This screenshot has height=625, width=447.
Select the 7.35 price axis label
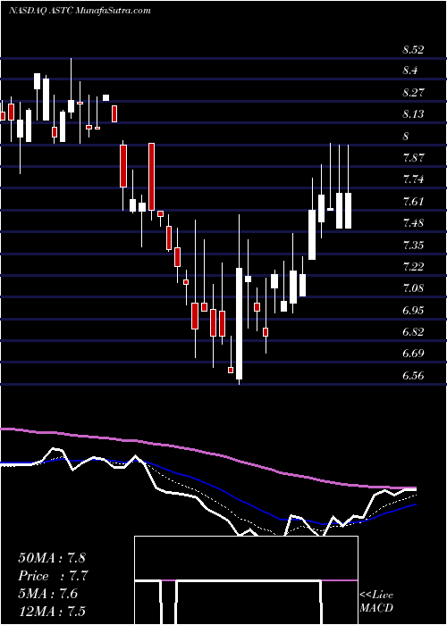tap(413, 245)
